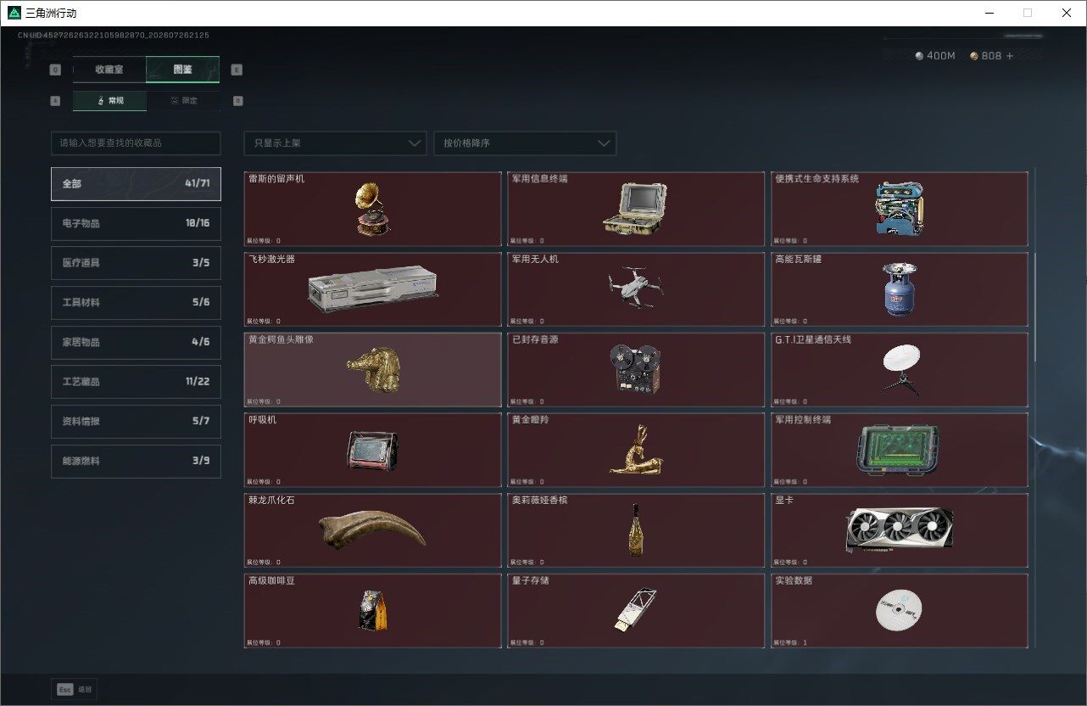
Task: Click the plus icon beside 808 currency
Action: 1009,56
